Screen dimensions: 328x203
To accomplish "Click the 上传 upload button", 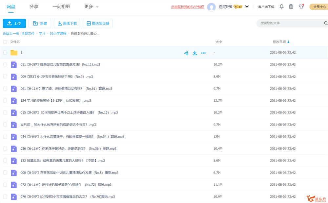I will pos(14,24).
